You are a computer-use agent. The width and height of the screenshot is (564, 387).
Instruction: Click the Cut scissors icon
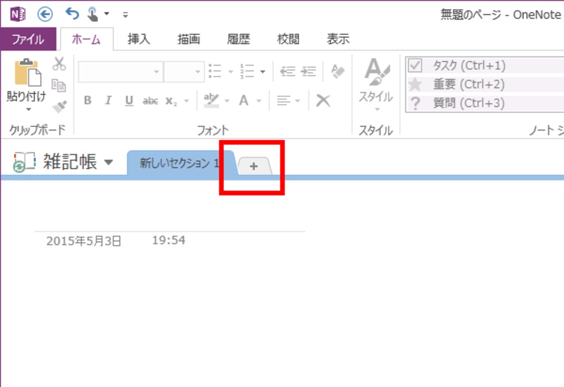coord(59,64)
